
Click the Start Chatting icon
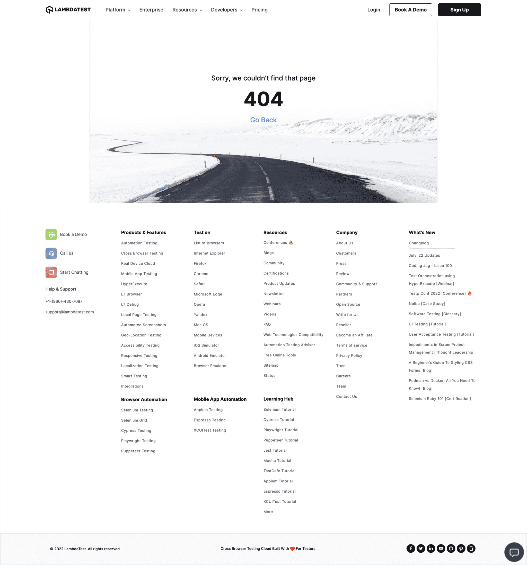click(x=50, y=272)
